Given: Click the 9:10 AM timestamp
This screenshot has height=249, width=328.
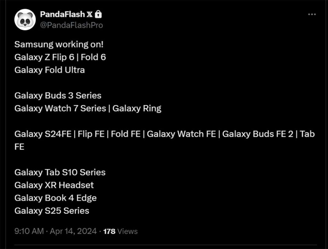Looking at the screenshot, I should (x=29, y=231).
